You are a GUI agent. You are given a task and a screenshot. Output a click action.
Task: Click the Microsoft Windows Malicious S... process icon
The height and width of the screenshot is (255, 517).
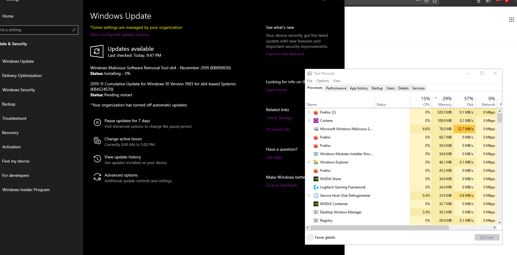pos(316,129)
